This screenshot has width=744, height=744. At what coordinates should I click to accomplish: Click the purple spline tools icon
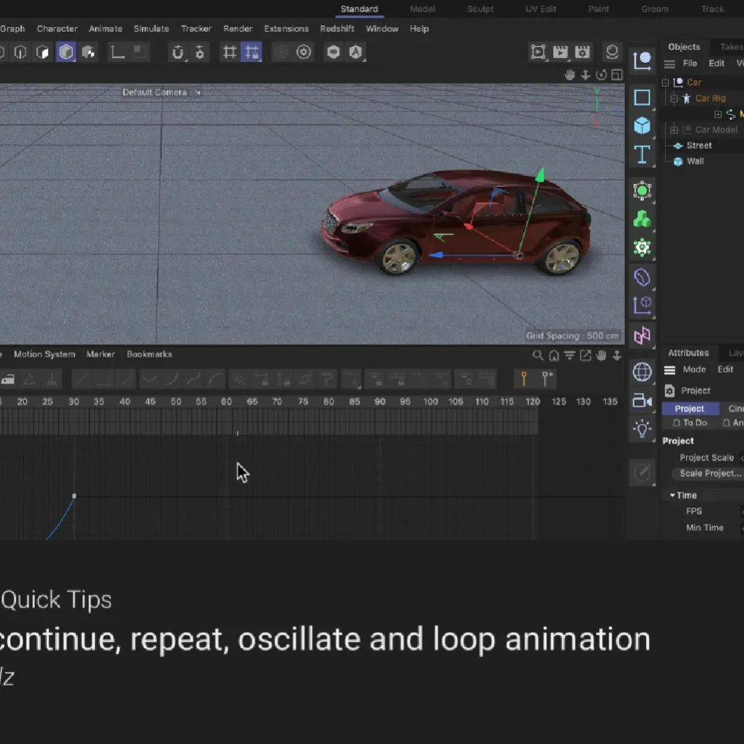point(642,278)
